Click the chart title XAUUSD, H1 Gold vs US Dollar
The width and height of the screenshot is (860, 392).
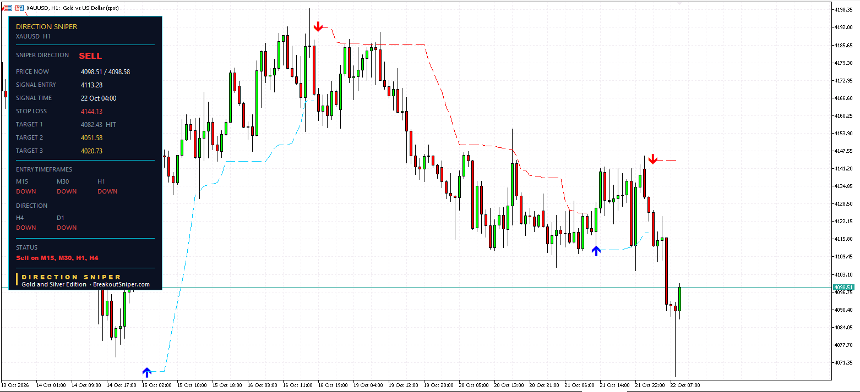click(72, 8)
